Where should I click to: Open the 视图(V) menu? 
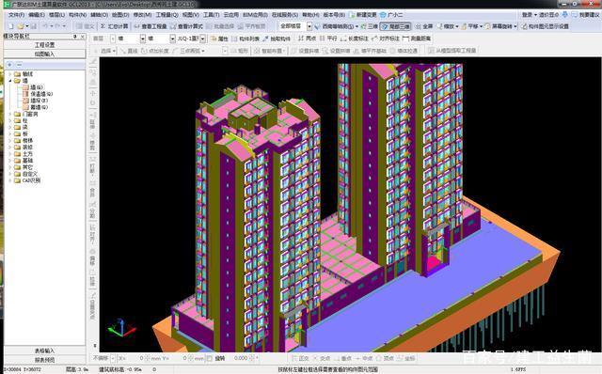point(190,15)
